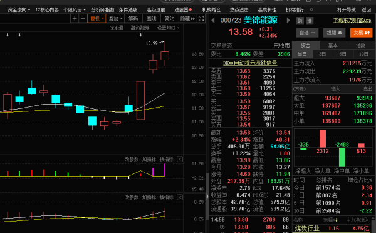Click the 美锦能源 stock name

(261, 20)
